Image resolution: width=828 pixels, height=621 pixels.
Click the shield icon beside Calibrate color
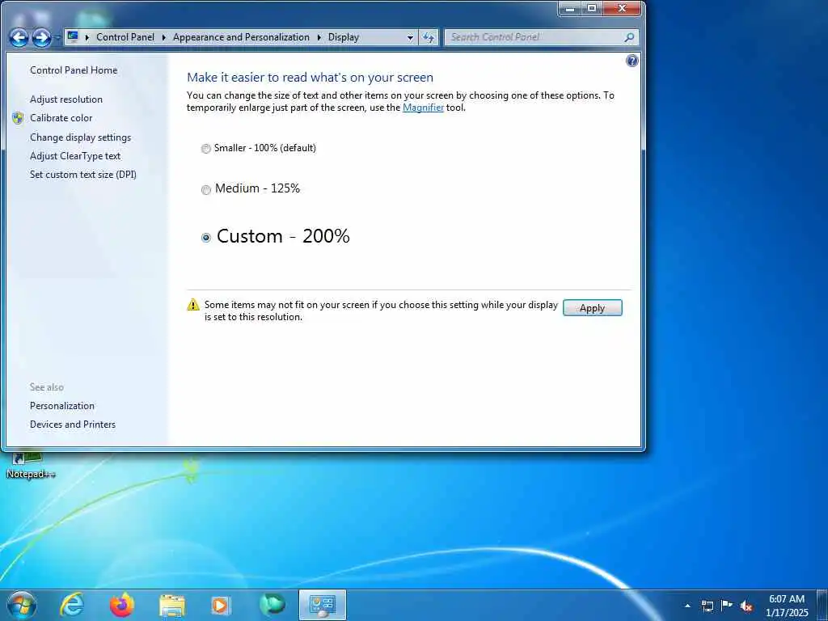18,118
